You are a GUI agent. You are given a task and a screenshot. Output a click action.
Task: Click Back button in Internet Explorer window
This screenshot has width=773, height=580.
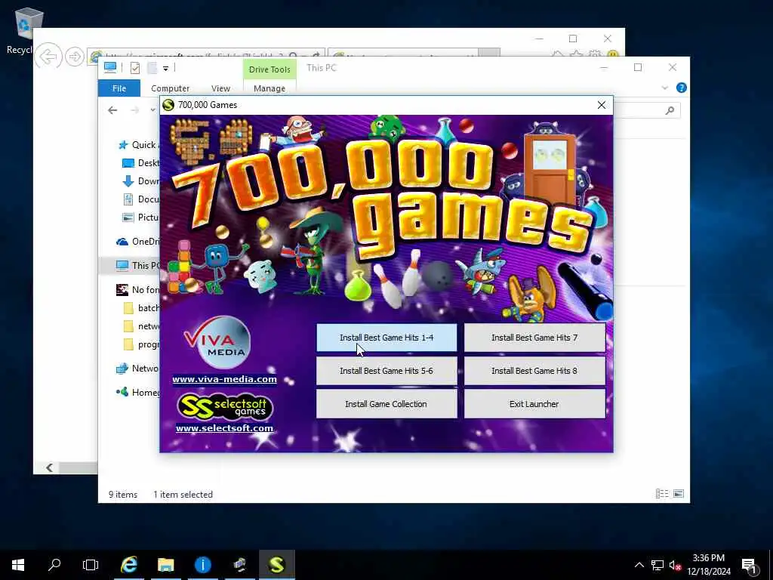tap(48, 57)
